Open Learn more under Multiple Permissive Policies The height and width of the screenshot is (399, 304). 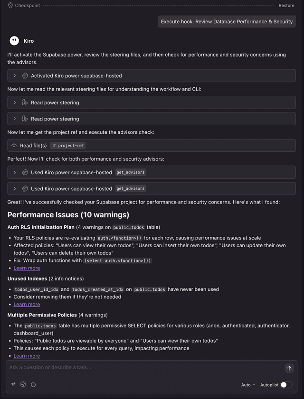(27, 356)
